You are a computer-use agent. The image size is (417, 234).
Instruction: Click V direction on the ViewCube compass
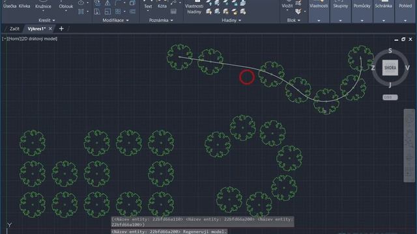407,68
